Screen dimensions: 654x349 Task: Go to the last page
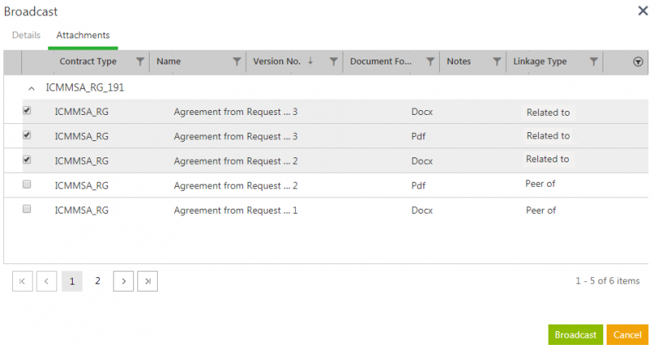pos(147,281)
